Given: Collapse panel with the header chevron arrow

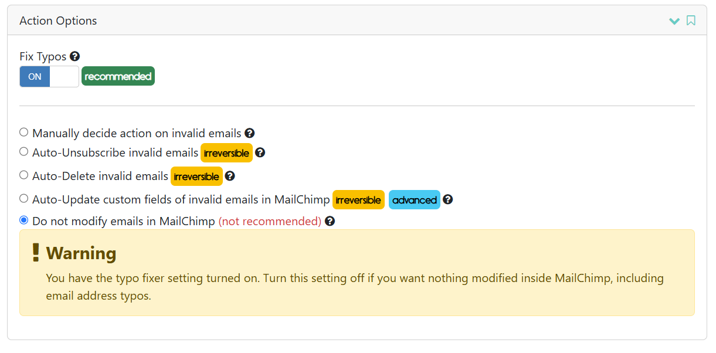Looking at the screenshot, I should click(674, 21).
